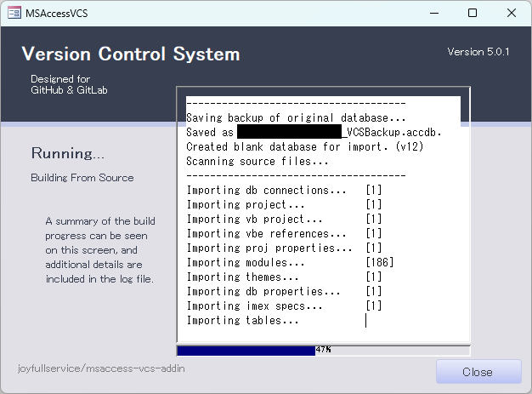Viewport: 532px width, 394px height.
Task: Click the 47% build progress bar
Action: [323, 351]
